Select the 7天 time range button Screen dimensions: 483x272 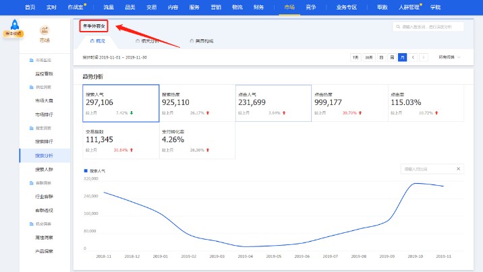click(356, 57)
